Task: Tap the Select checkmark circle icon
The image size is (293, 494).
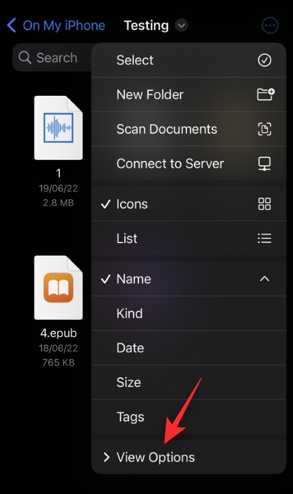Action: tap(265, 60)
